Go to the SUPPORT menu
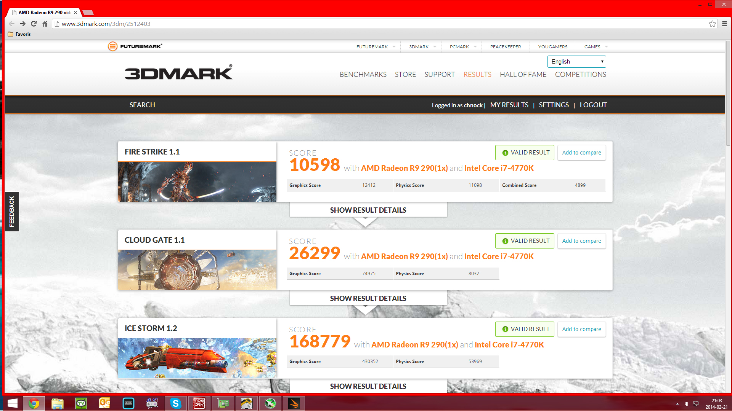Screen dimensions: 732x411 coord(440,75)
